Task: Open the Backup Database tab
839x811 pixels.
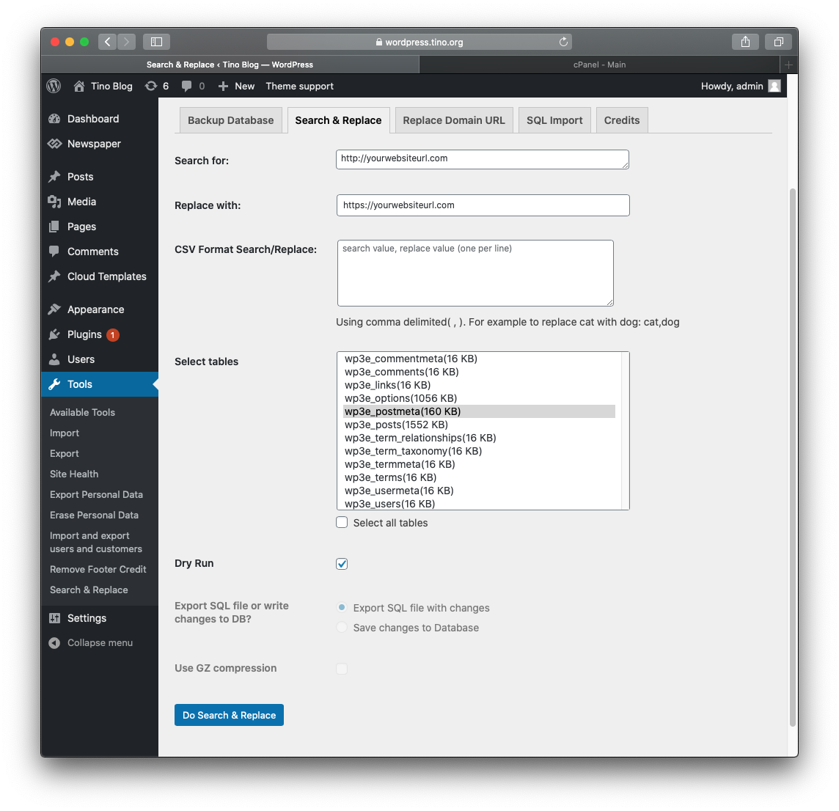Action: tap(230, 120)
